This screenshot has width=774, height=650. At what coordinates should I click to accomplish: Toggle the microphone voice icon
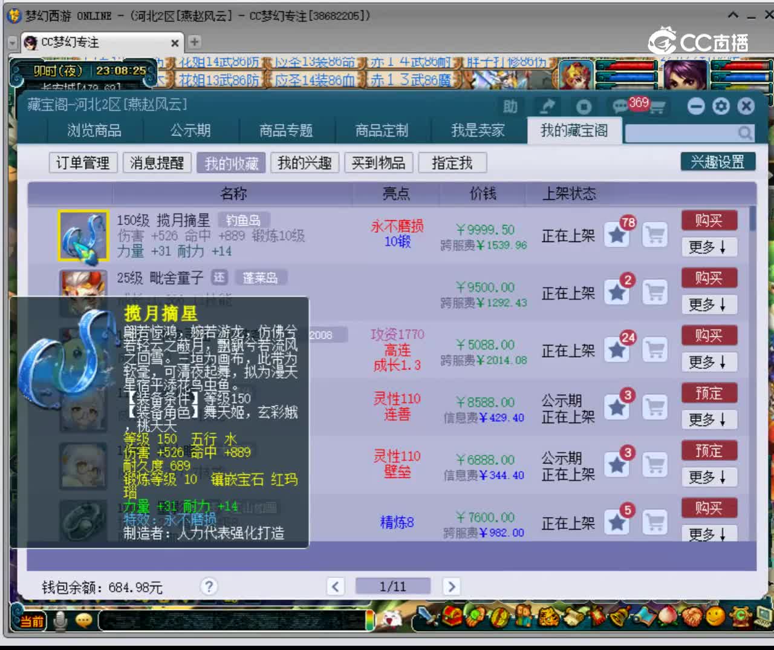pyautogui.click(x=60, y=621)
